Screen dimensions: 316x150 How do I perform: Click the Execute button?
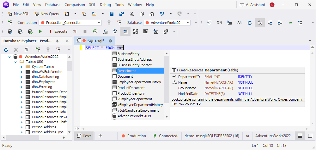(58, 31)
